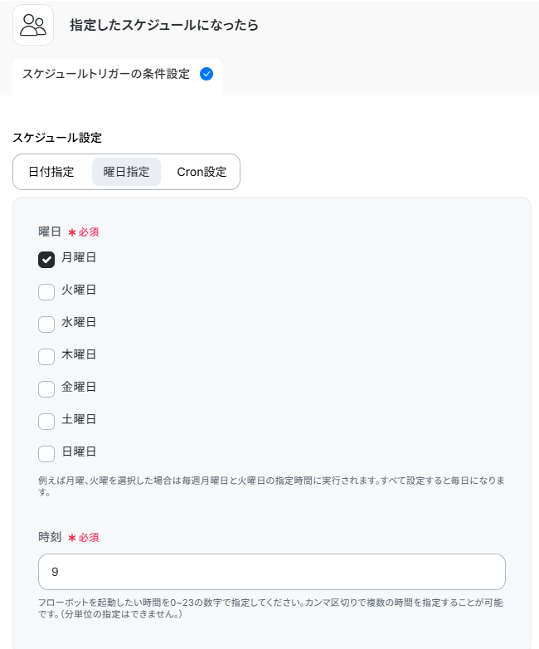Switch to the 日付指定 tab
This screenshot has height=649, width=539.
[x=51, y=172]
